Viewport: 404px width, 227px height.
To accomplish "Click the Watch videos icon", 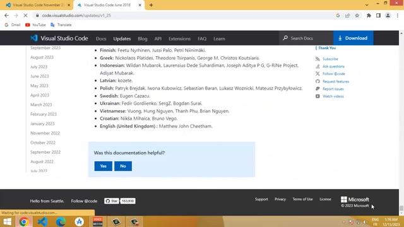I will click(318, 96).
